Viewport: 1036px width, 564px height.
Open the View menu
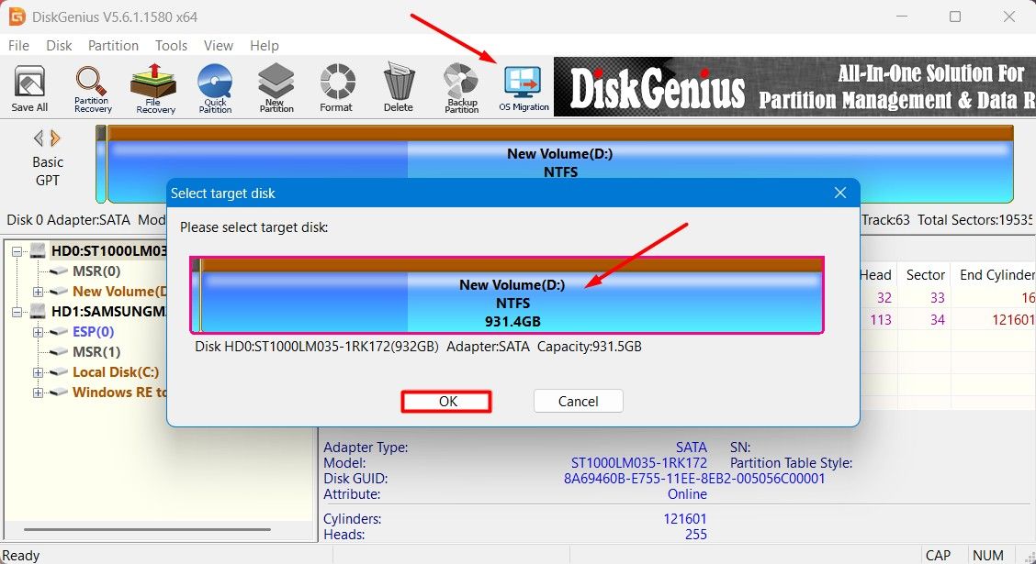pos(218,45)
